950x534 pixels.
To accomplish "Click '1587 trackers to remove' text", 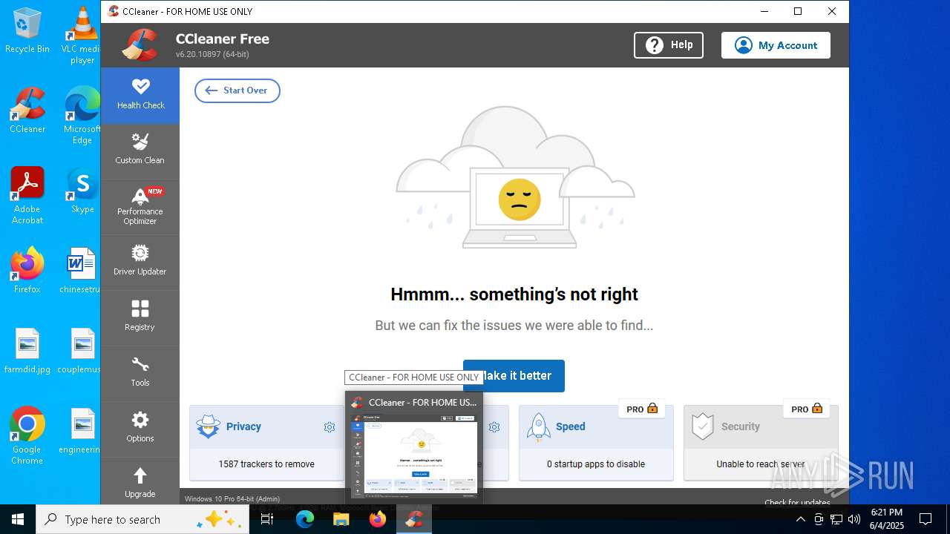I will click(266, 464).
